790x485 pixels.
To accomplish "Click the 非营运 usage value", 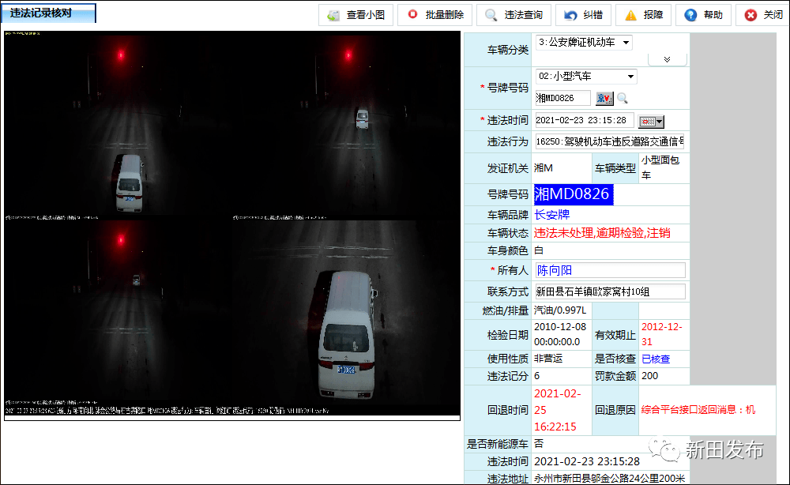I will 548,359.
